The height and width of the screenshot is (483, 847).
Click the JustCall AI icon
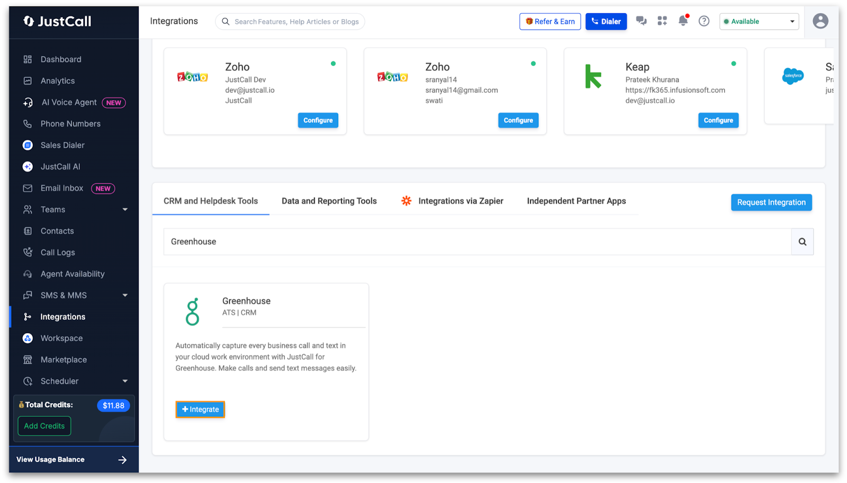(x=28, y=166)
